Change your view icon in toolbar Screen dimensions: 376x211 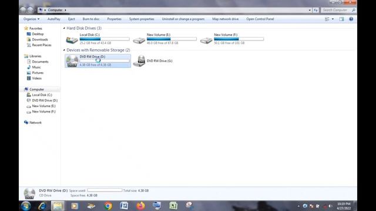[x=327, y=19]
